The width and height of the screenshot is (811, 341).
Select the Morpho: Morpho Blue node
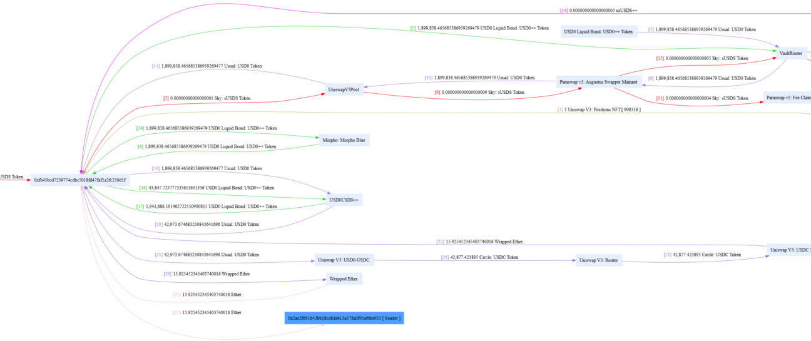coord(344,140)
